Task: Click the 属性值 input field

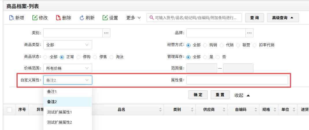Action: point(237,80)
